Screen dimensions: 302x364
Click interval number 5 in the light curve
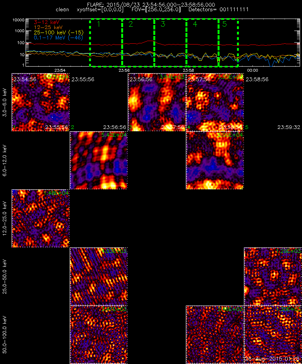(225, 24)
